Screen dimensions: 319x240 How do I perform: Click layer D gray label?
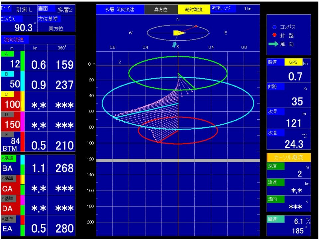(x=7, y=114)
